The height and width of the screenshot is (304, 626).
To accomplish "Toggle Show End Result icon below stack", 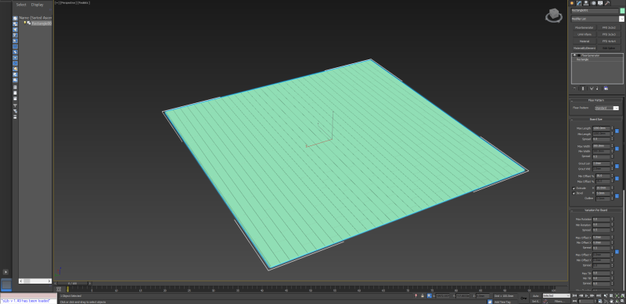I will tap(583, 88).
